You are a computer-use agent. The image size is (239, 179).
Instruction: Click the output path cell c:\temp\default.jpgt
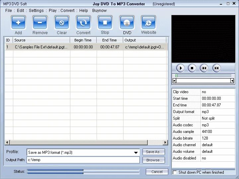pos(144,47)
